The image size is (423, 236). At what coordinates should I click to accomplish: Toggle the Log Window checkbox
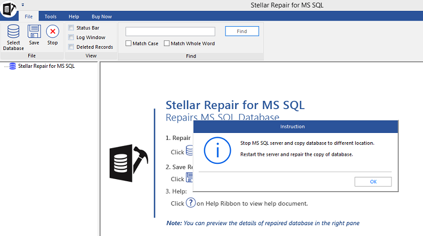(71, 37)
